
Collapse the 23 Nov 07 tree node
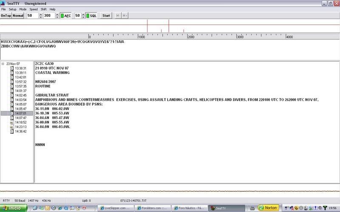[x=3, y=64]
